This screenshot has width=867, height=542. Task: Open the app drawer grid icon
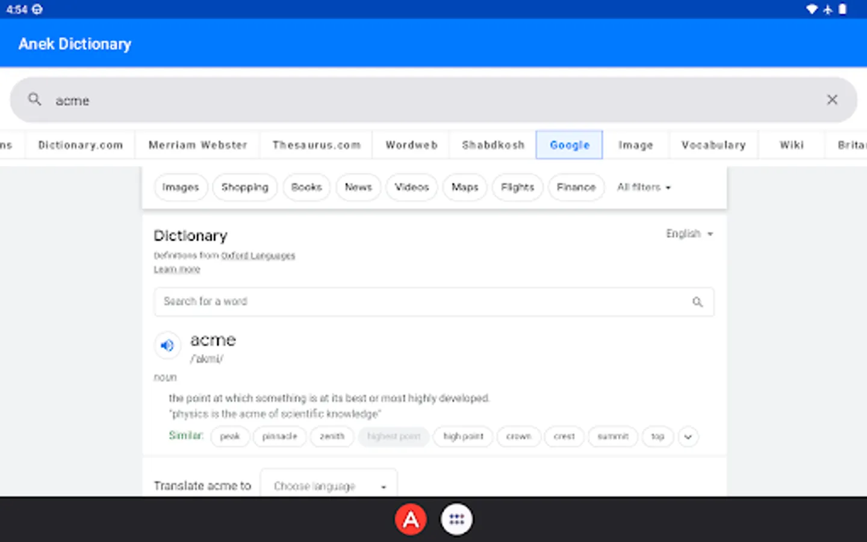[x=456, y=519]
